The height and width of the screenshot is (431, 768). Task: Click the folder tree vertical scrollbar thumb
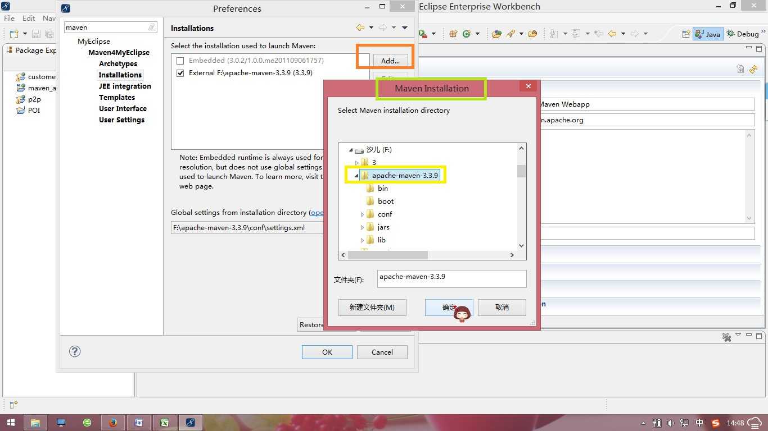click(x=521, y=171)
